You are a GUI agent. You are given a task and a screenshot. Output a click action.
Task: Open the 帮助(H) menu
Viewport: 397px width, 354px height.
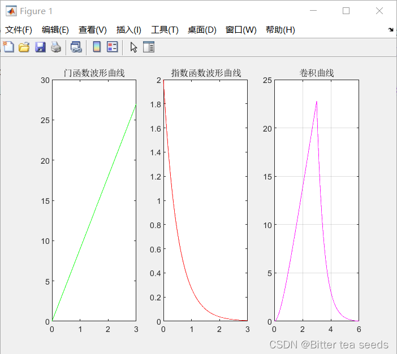click(281, 30)
